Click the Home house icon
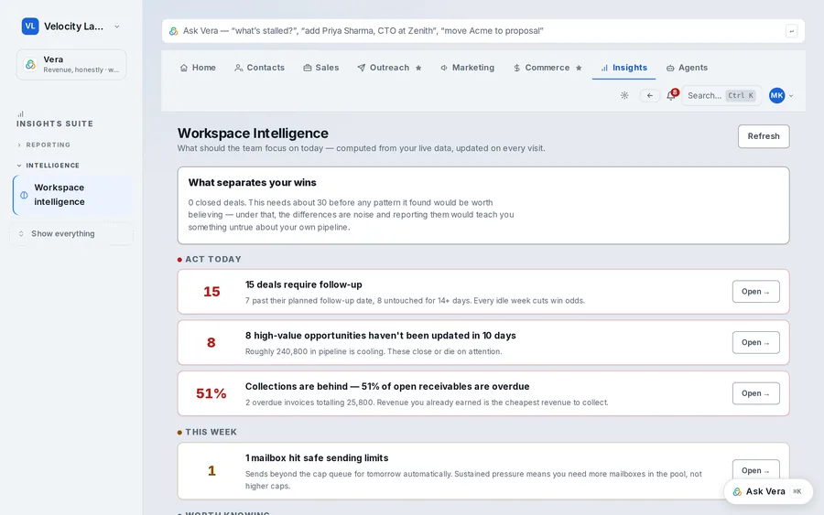Image resolution: width=824 pixels, height=515 pixels. pos(184,68)
